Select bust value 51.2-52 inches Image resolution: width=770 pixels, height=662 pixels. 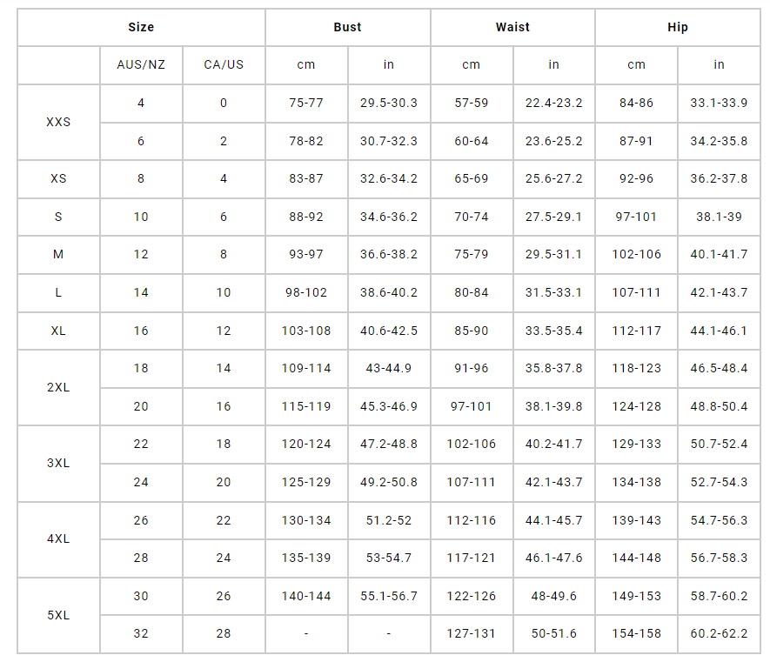click(389, 520)
